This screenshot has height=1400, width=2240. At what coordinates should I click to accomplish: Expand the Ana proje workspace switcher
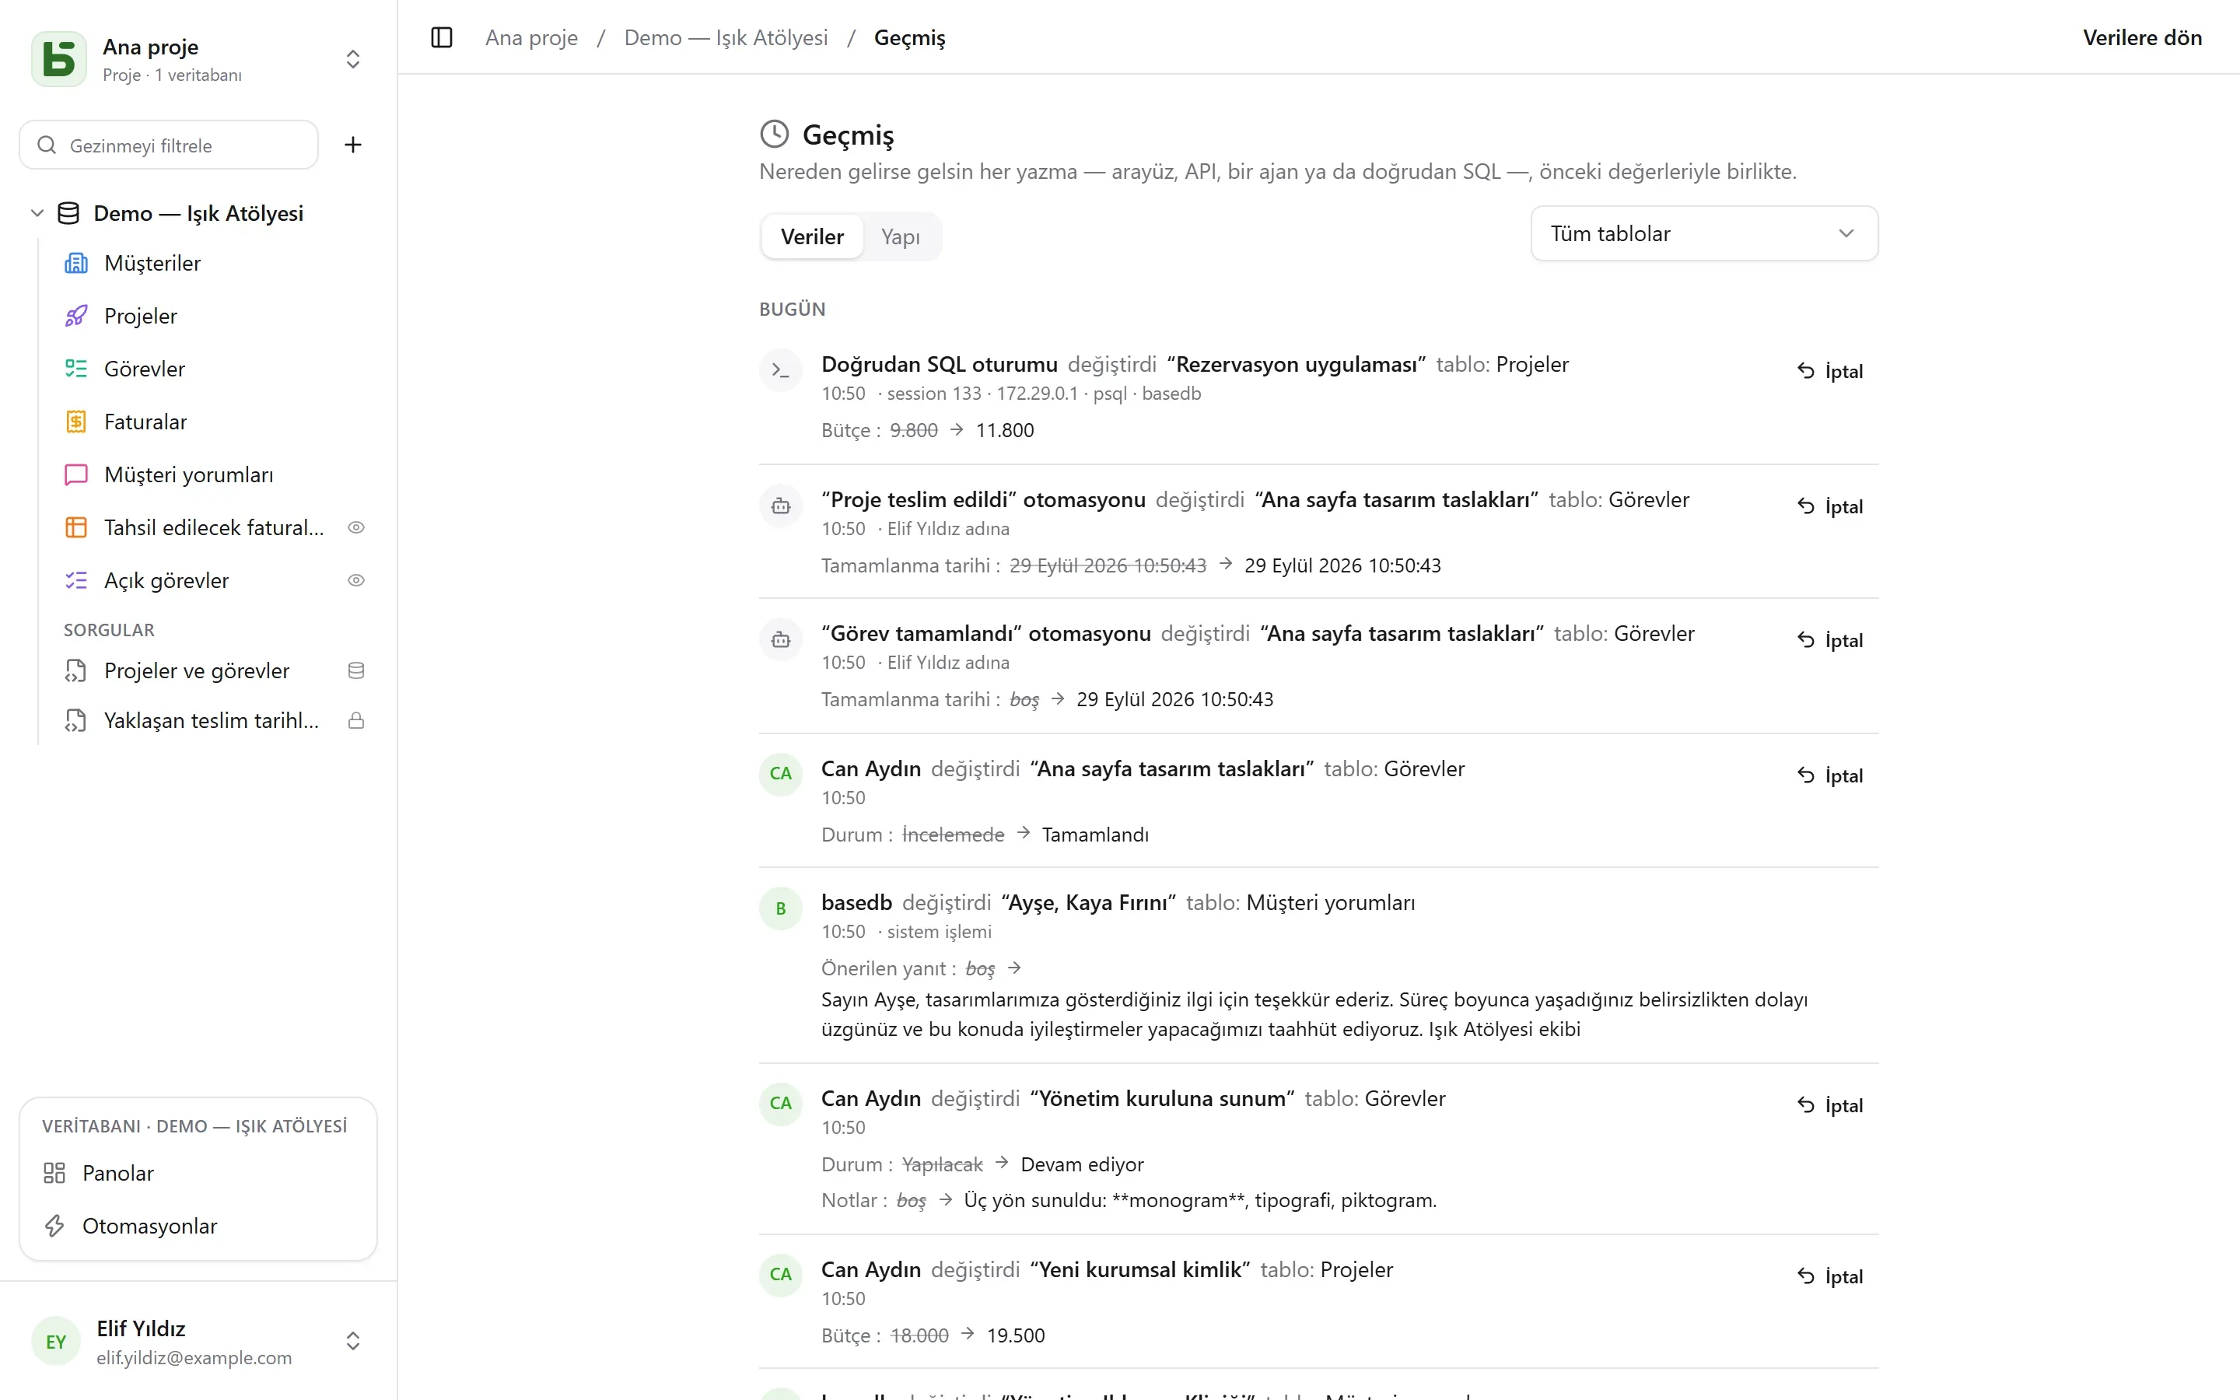click(352, 59)
